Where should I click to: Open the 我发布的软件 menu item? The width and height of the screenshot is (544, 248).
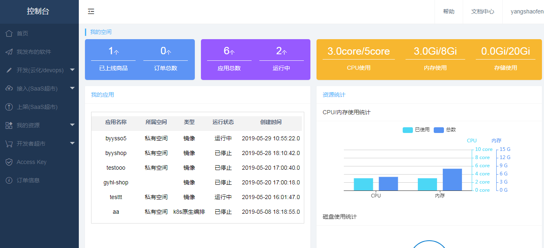coord(39,52)
